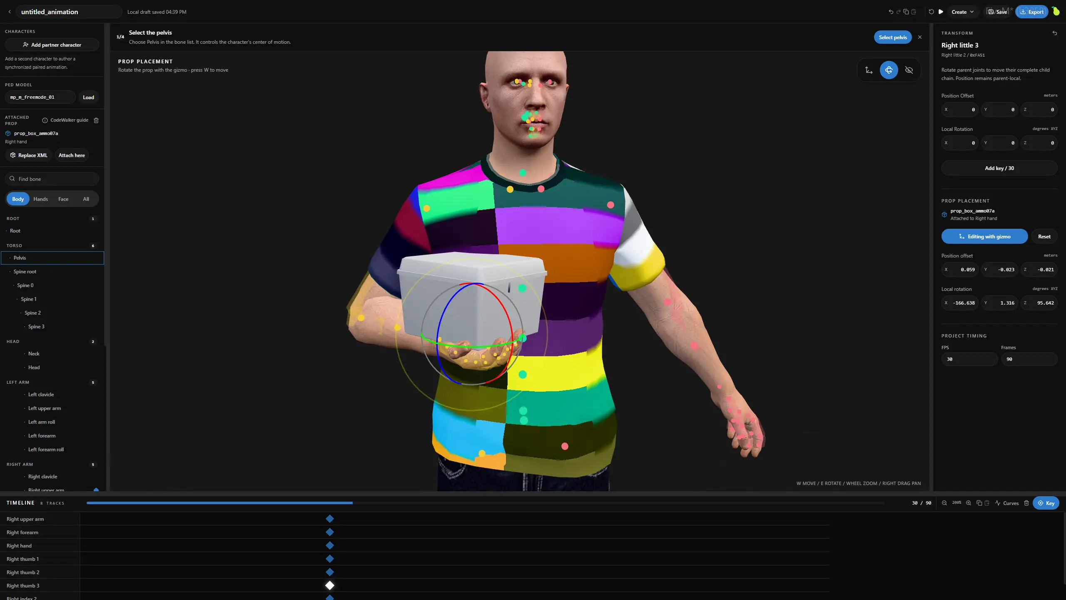Edit FPS field value 30
The height and width of the screenshot is (600, 1066).
pyautogui.click(x=969, y=359)
